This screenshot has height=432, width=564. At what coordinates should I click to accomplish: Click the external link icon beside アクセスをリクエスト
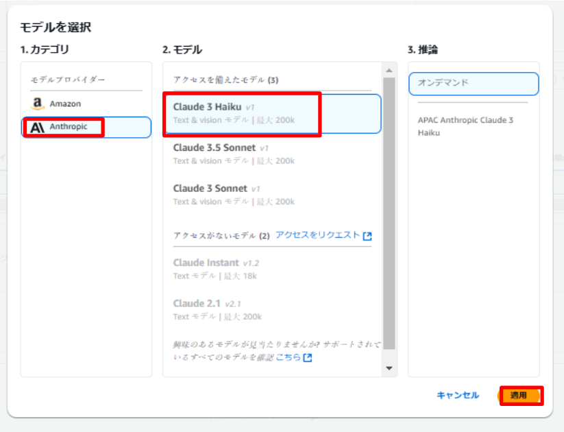pyautogui.click(x=367, y=236)
